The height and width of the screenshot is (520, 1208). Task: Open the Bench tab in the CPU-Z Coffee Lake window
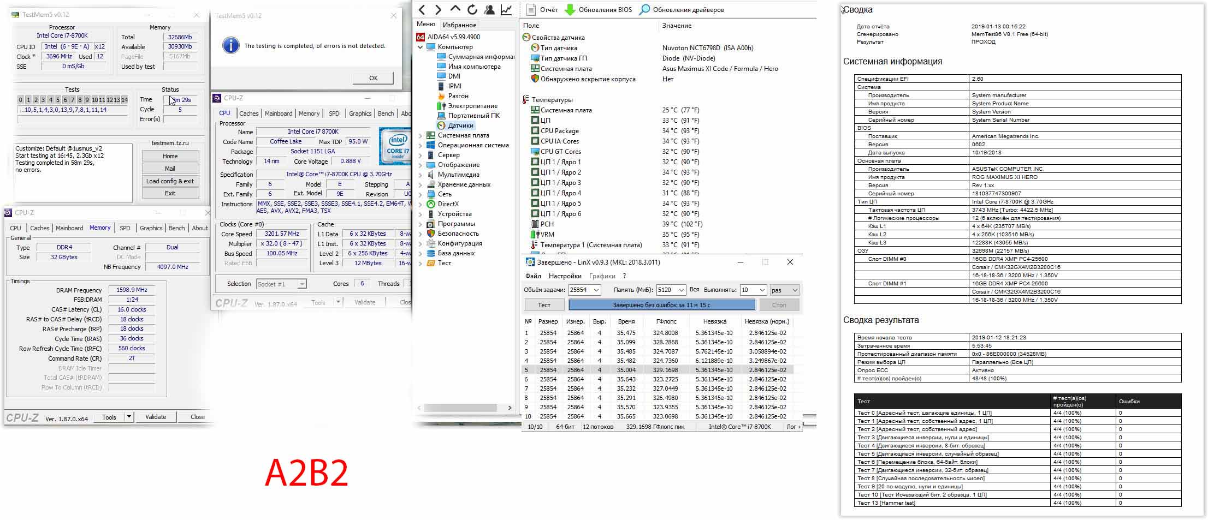[x=386, y=113]
